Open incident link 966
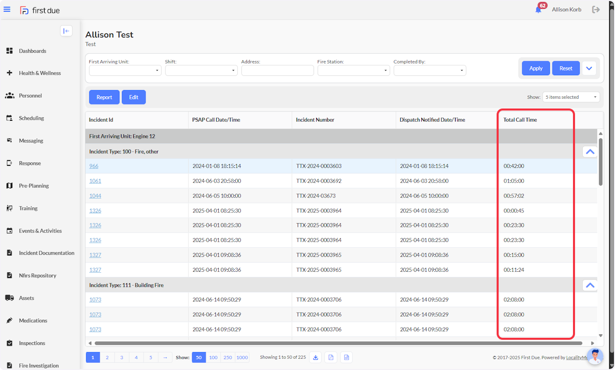 point(94,166)
